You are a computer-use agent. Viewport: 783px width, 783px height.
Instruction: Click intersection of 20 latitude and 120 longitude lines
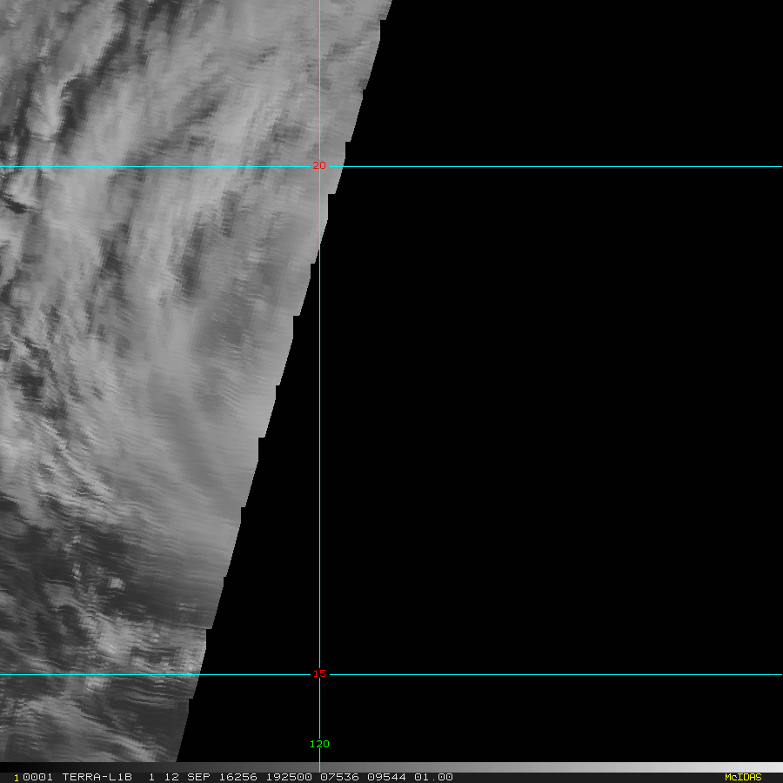(319, 166)
